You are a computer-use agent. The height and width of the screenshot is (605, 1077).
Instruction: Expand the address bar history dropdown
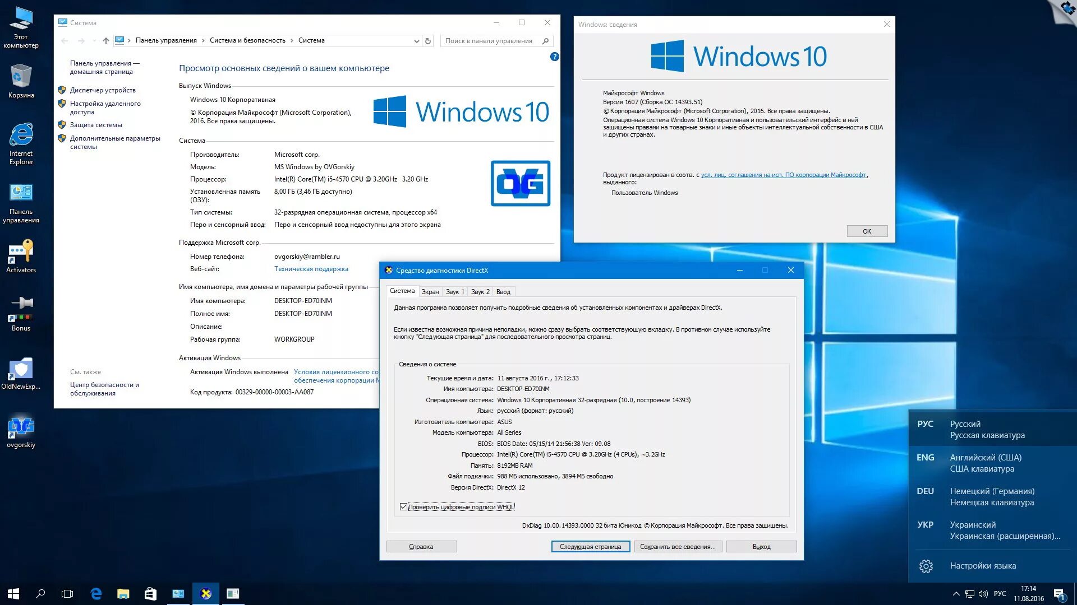coord(416,41)
